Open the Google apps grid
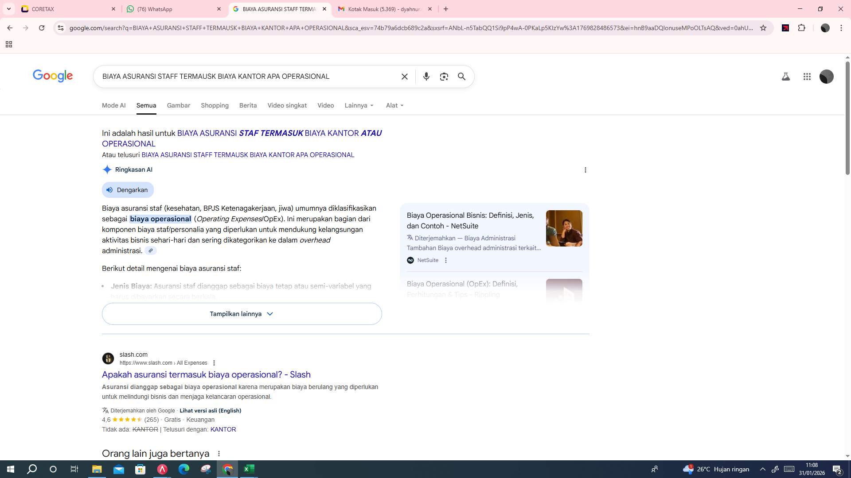The height and width of the screenshot is (478, 851). click(x=807, y=77)
